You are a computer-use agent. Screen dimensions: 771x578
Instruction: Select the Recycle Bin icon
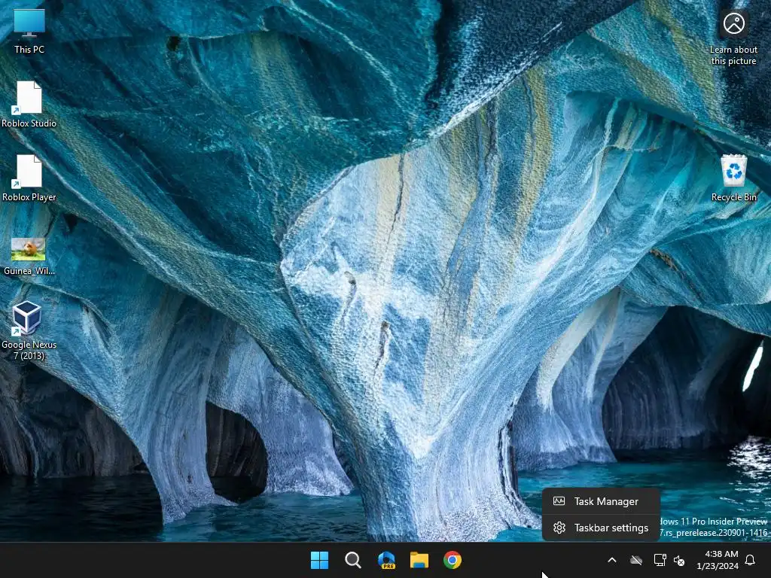(x=733, y=178)
